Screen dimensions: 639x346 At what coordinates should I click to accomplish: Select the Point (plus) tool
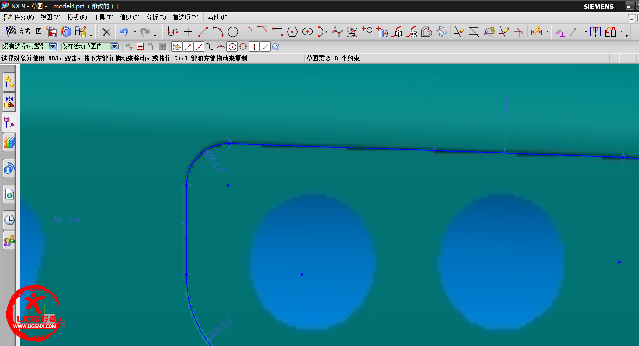(x=188, y=32)
